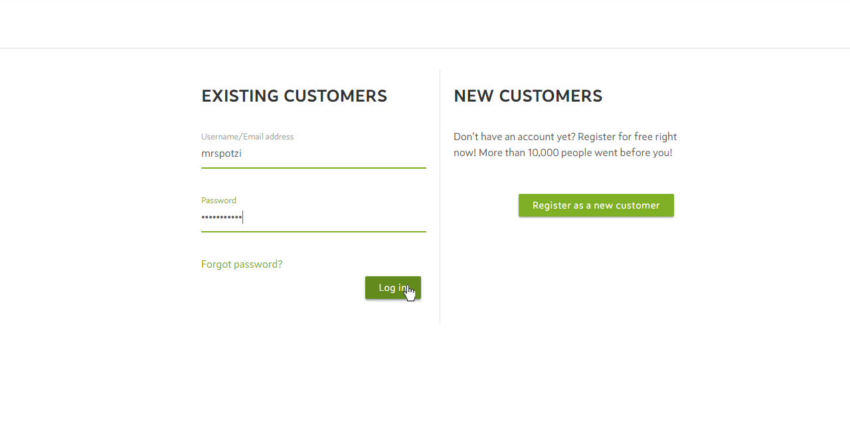Image resolution: width=850 pixels, height=435 pixels.
Task: Click the NEW CUSTOMERS heading
Action: pyautogui.click(x=528, y=96)
